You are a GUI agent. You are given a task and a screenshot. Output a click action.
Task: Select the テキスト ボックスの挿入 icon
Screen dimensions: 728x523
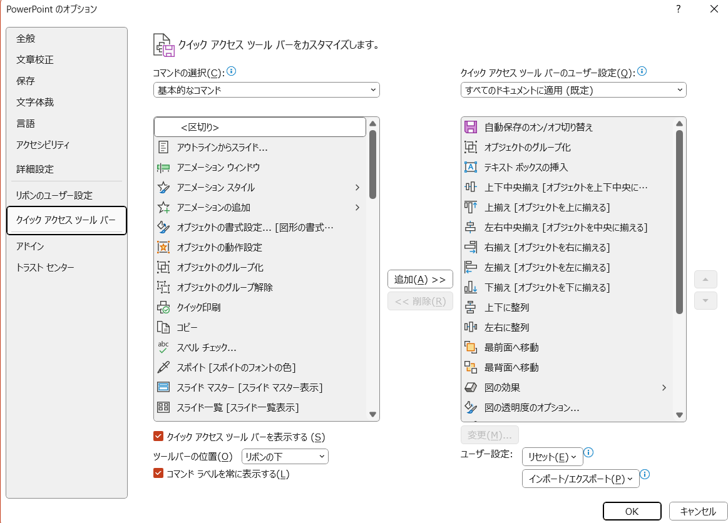click(x=470, y=167)
